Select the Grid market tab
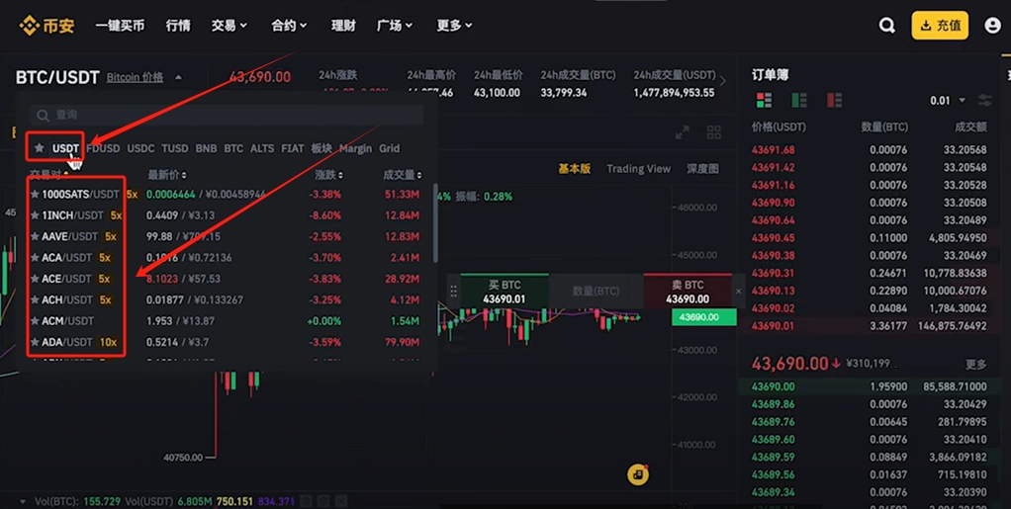The width and height of the screenshot is (1011, 509). (x=389, y=148)
